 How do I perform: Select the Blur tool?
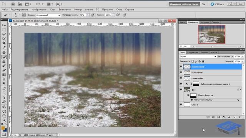click(4, 79)
